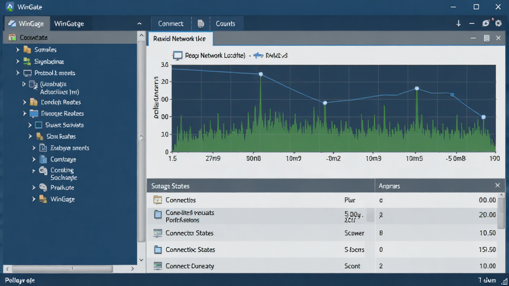Click the sidebar horizontal scrollbar thumb
Screen dimensions: 509x286
coord(62,269)
